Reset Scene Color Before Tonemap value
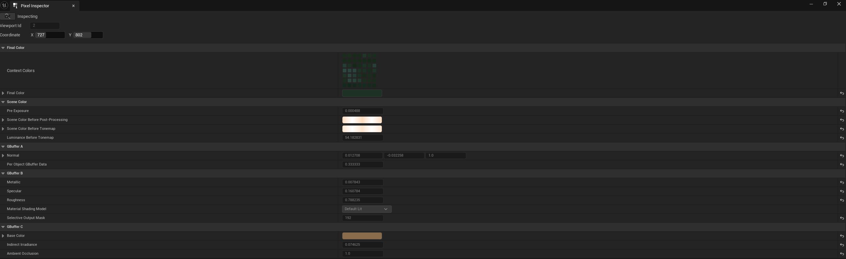The height and width of the screenshot is (259, 846). [x=842, y=129]
